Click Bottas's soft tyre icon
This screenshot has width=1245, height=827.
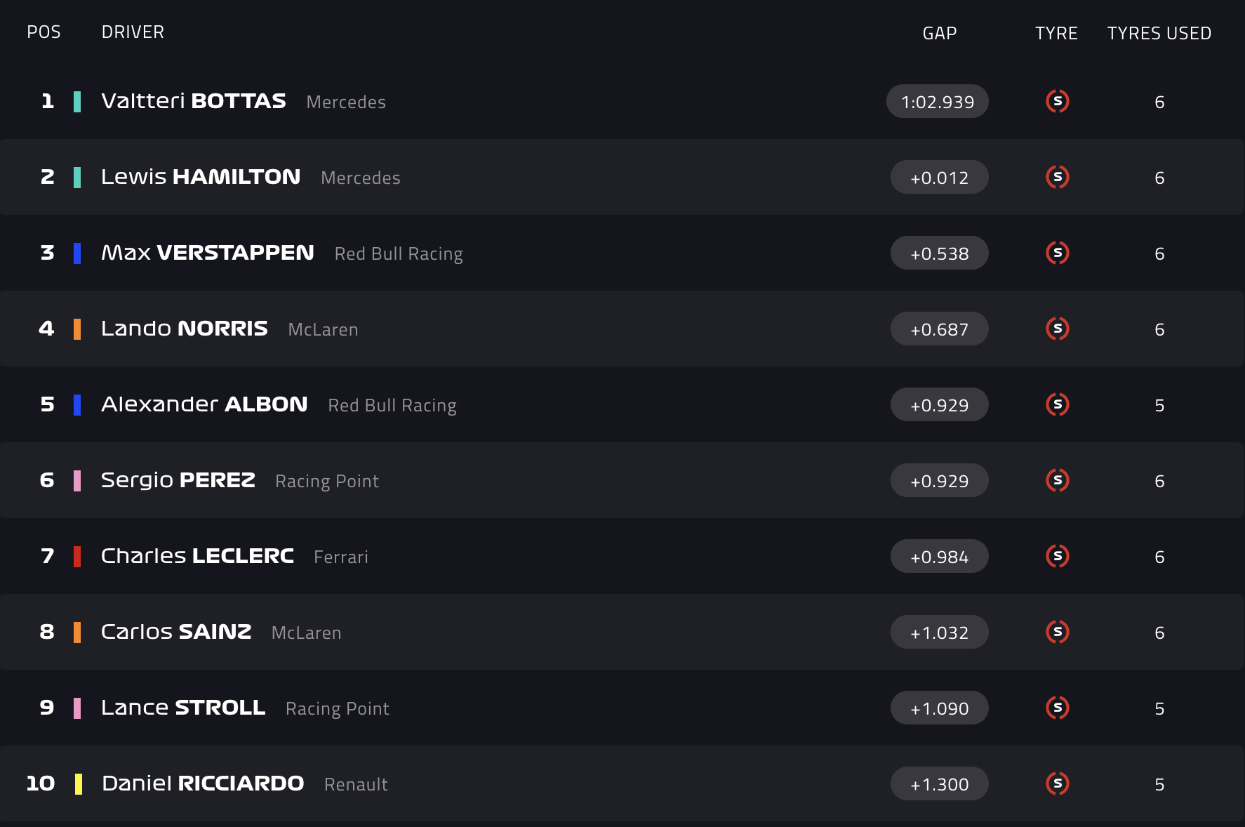tap(1057, 101)
